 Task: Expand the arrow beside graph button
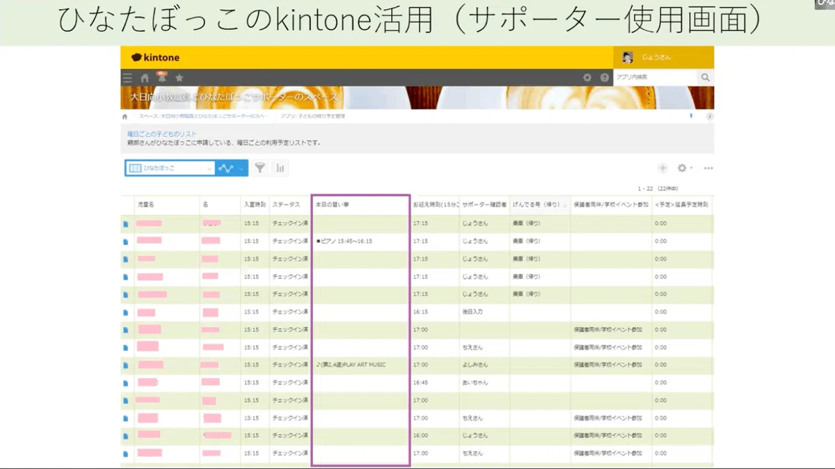click(x=242, y=168)
